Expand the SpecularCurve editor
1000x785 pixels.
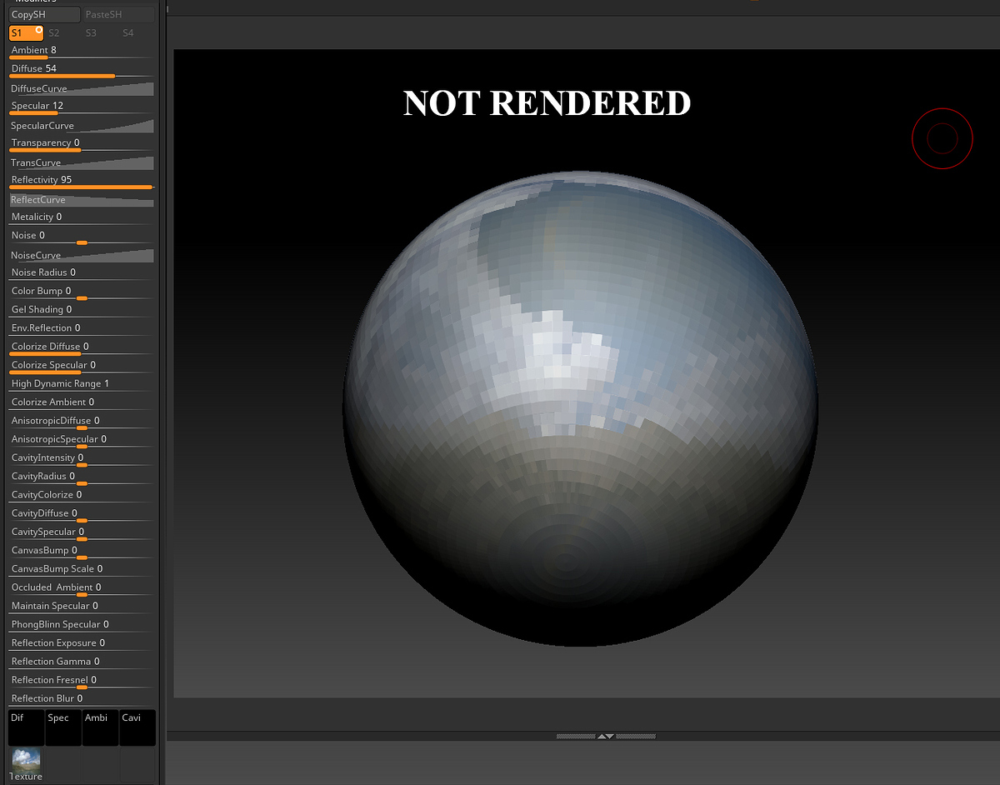82,125
